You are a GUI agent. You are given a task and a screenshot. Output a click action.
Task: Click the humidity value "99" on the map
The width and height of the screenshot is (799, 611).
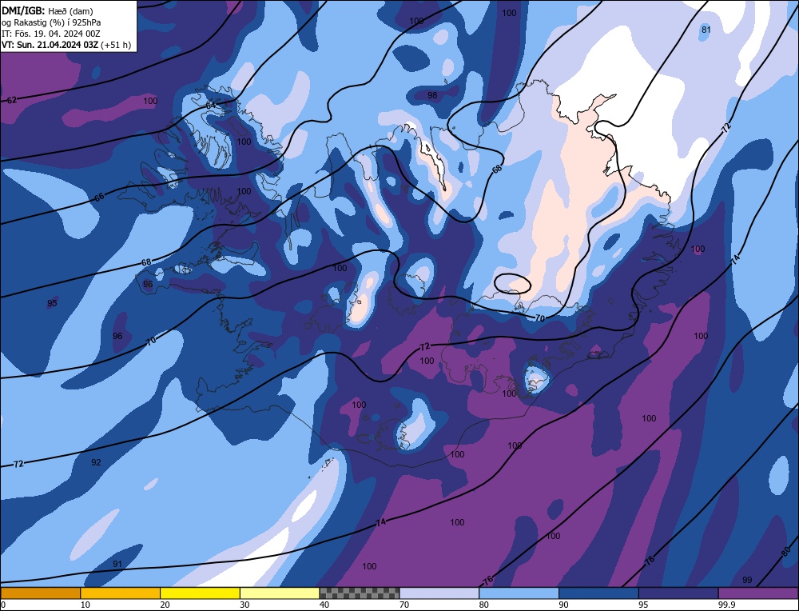click(747, 580)
